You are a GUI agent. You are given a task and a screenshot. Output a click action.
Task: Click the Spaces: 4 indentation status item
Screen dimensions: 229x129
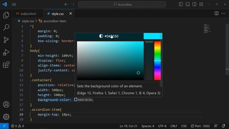(x=148, y=126)
